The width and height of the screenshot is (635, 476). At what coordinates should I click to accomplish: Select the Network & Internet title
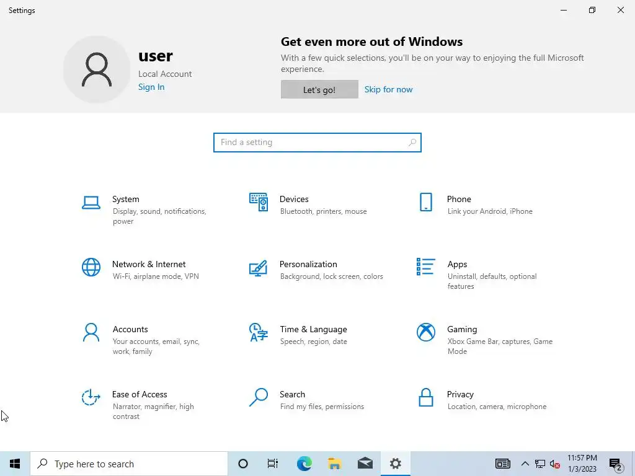149,264
